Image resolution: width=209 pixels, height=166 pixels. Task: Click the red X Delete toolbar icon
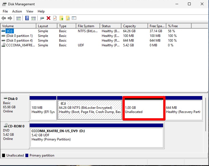(x=49, y=18)
